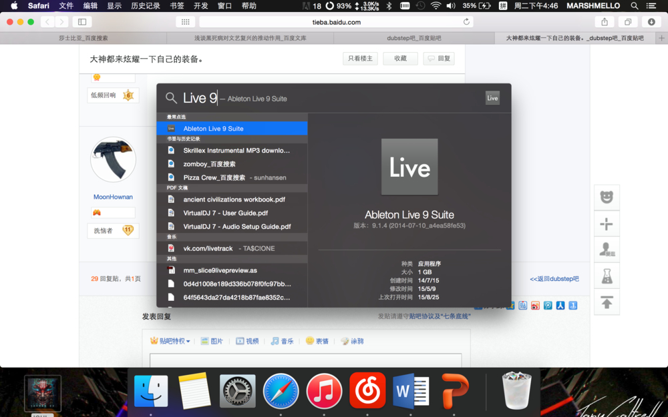The width and height of the screenshot is (668, 417).
Task: Select vk.com/livetrack music result
Action: 232,248
